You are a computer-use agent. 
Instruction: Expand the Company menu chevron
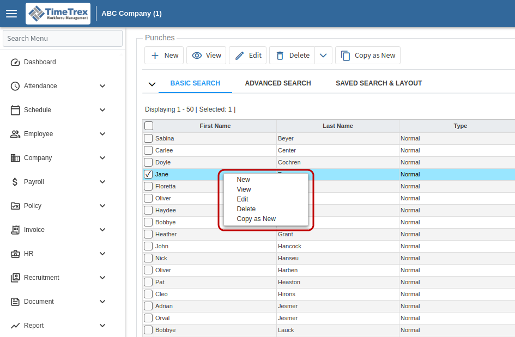click(102, 158)
